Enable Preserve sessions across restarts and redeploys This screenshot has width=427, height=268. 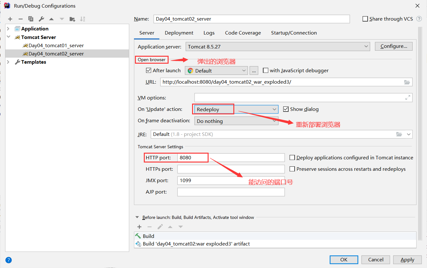pyautogui.click(x=292, y=169)
